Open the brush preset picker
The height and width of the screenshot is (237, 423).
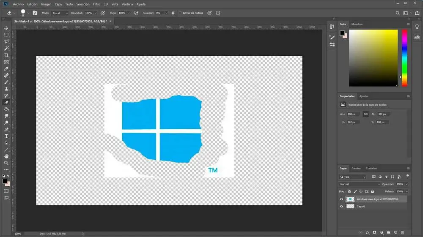click(x=28, y=13)
